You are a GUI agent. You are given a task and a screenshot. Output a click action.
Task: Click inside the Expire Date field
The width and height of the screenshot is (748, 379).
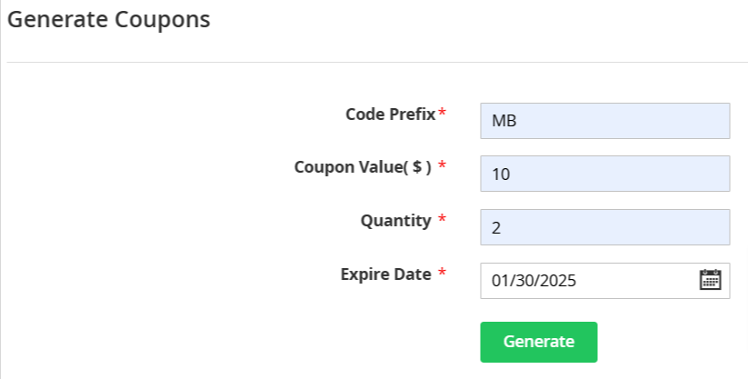605,281
